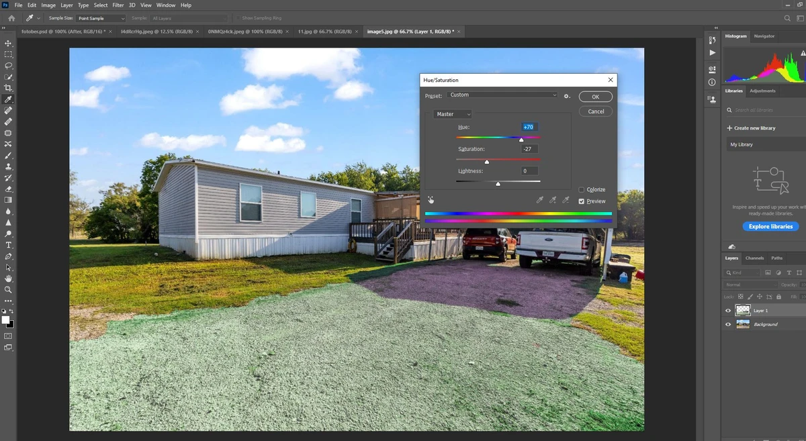This screenshot has height=441, width=806.
Task: Click the Saturation slider handle
Action: pos(487,162)
